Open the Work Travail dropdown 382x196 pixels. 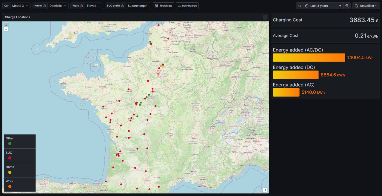pos(94,6)
